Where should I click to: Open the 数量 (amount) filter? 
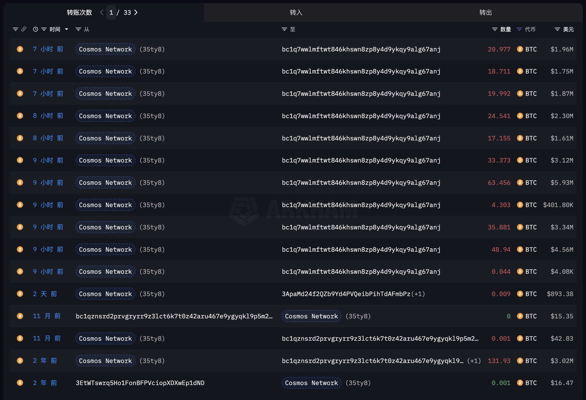click(x=495, y=29)
